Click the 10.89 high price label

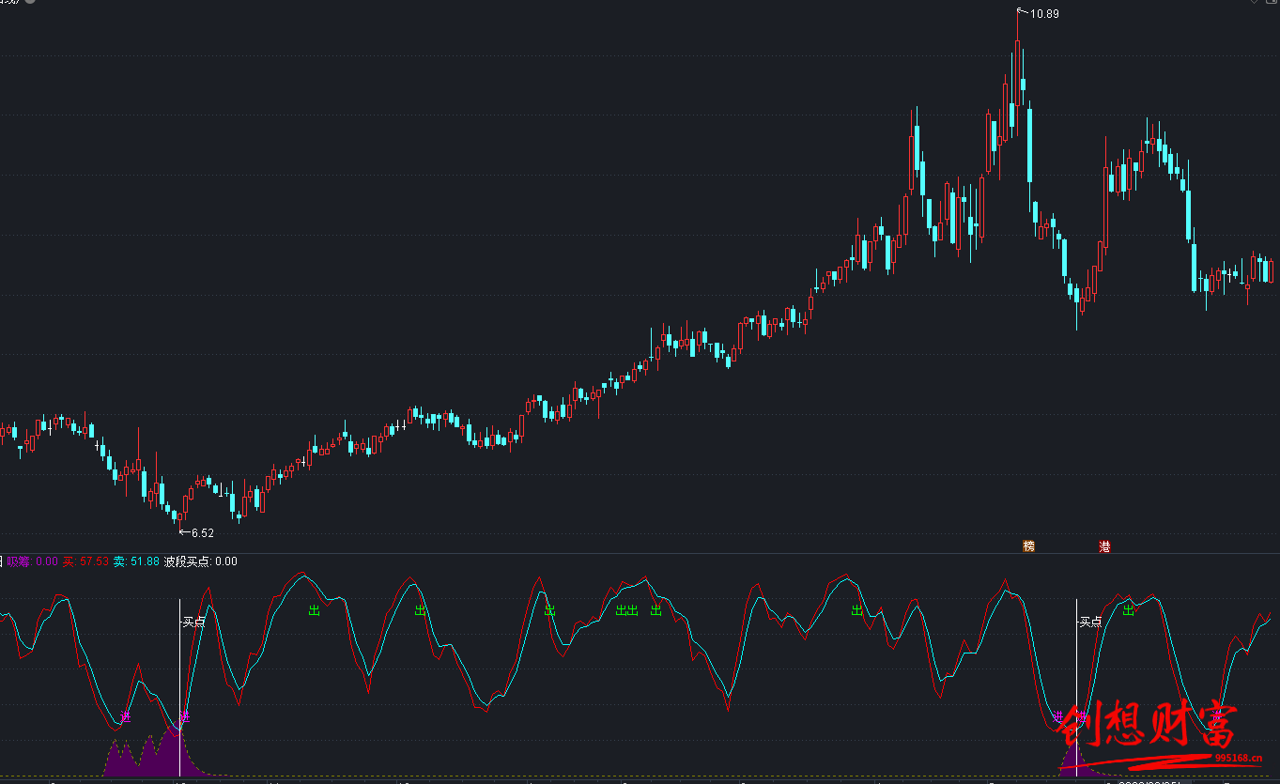point(1043,13)
